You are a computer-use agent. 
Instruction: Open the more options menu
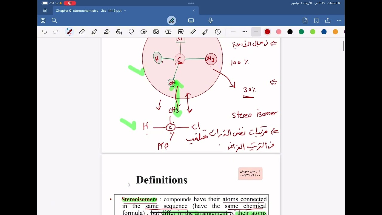pyautogui.click(x=339, y=20)
